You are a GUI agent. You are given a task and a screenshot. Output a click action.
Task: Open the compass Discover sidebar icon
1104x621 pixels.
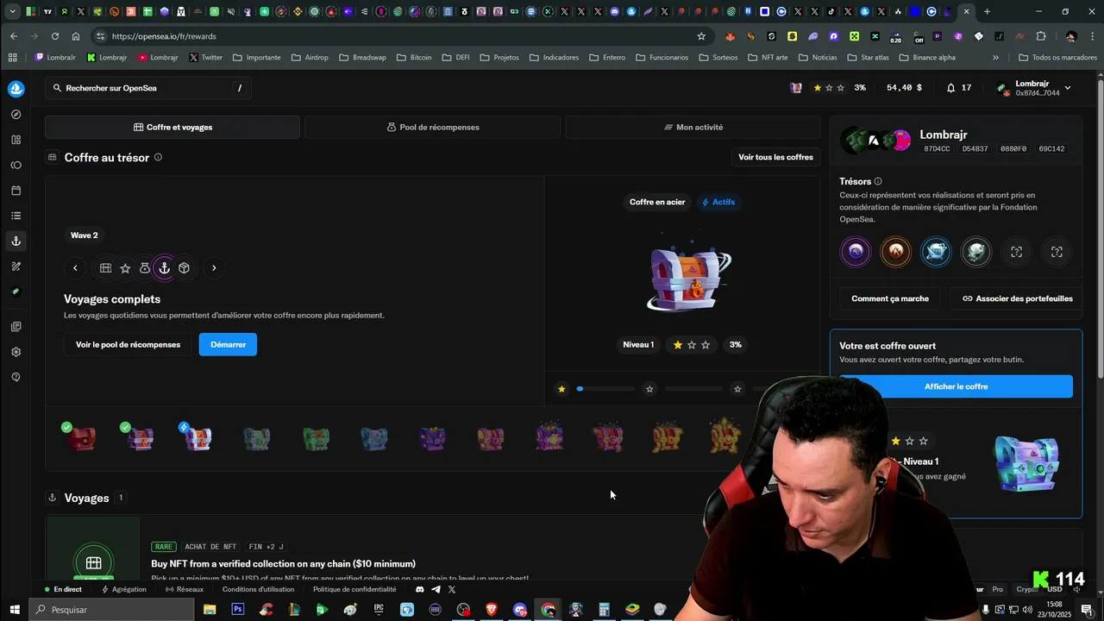click(x=16, y=115)
